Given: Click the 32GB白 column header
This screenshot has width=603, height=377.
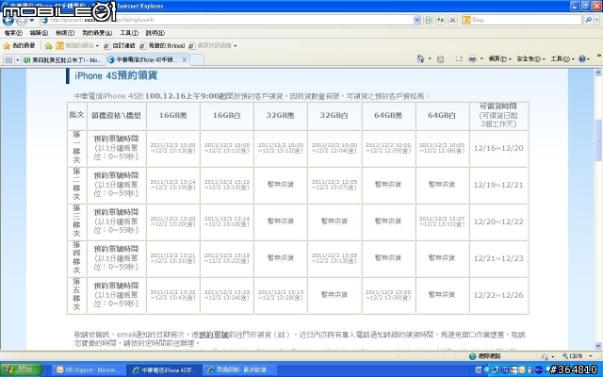Looking at the screenshot, I should point(334,115).
